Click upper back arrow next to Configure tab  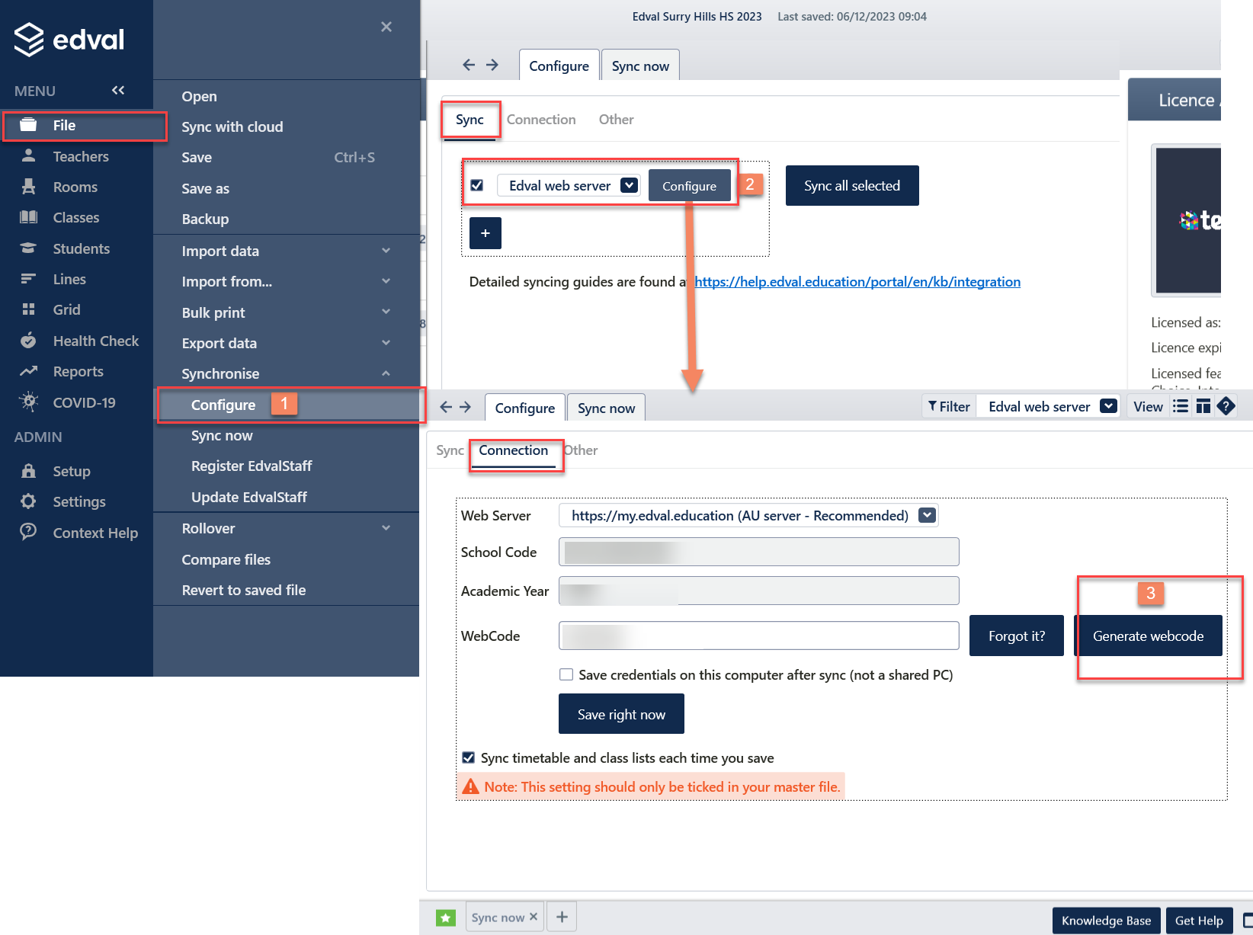(x=469, y=66)
